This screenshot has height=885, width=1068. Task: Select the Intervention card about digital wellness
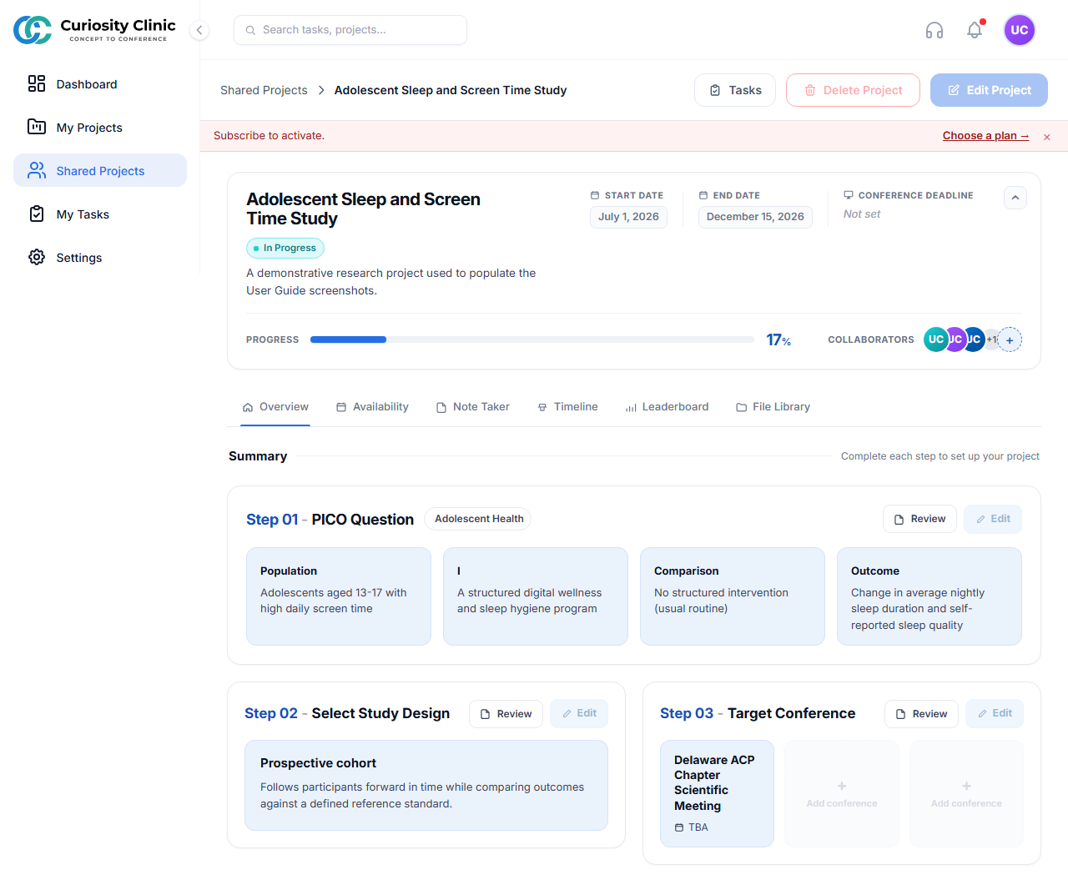[x=536, y=596]
